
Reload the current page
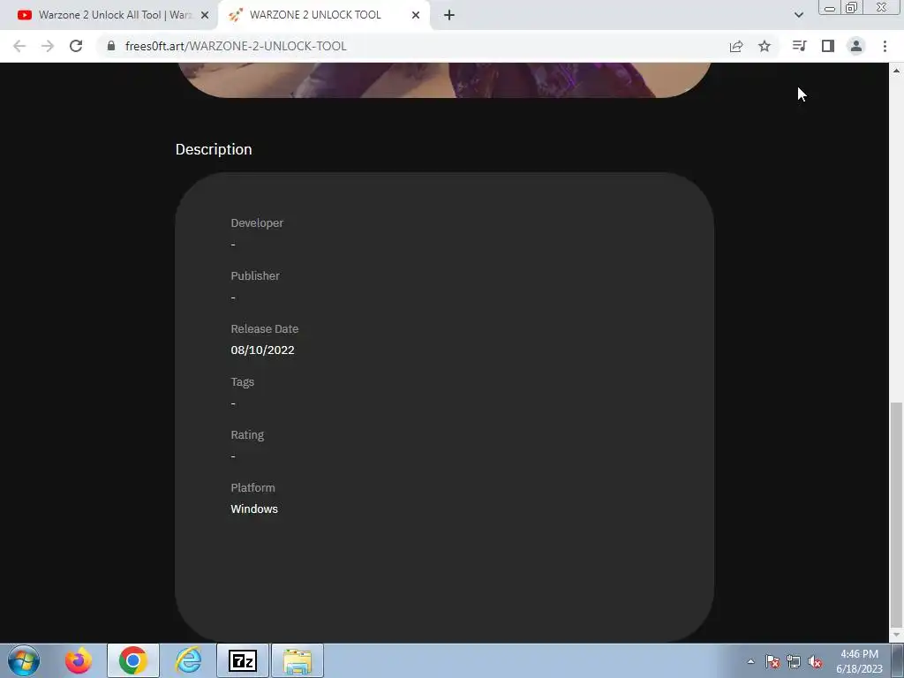[x=76, y=46]
